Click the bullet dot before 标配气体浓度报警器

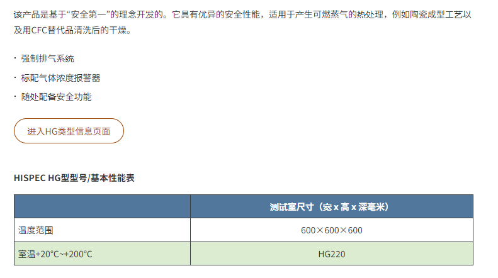(x=15, y=77)
